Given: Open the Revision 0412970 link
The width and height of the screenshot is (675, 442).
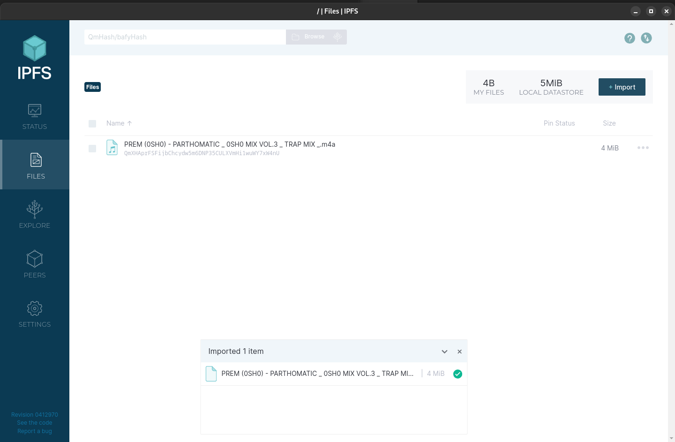Looking at the screenshot, I should [x=35, y=415].
